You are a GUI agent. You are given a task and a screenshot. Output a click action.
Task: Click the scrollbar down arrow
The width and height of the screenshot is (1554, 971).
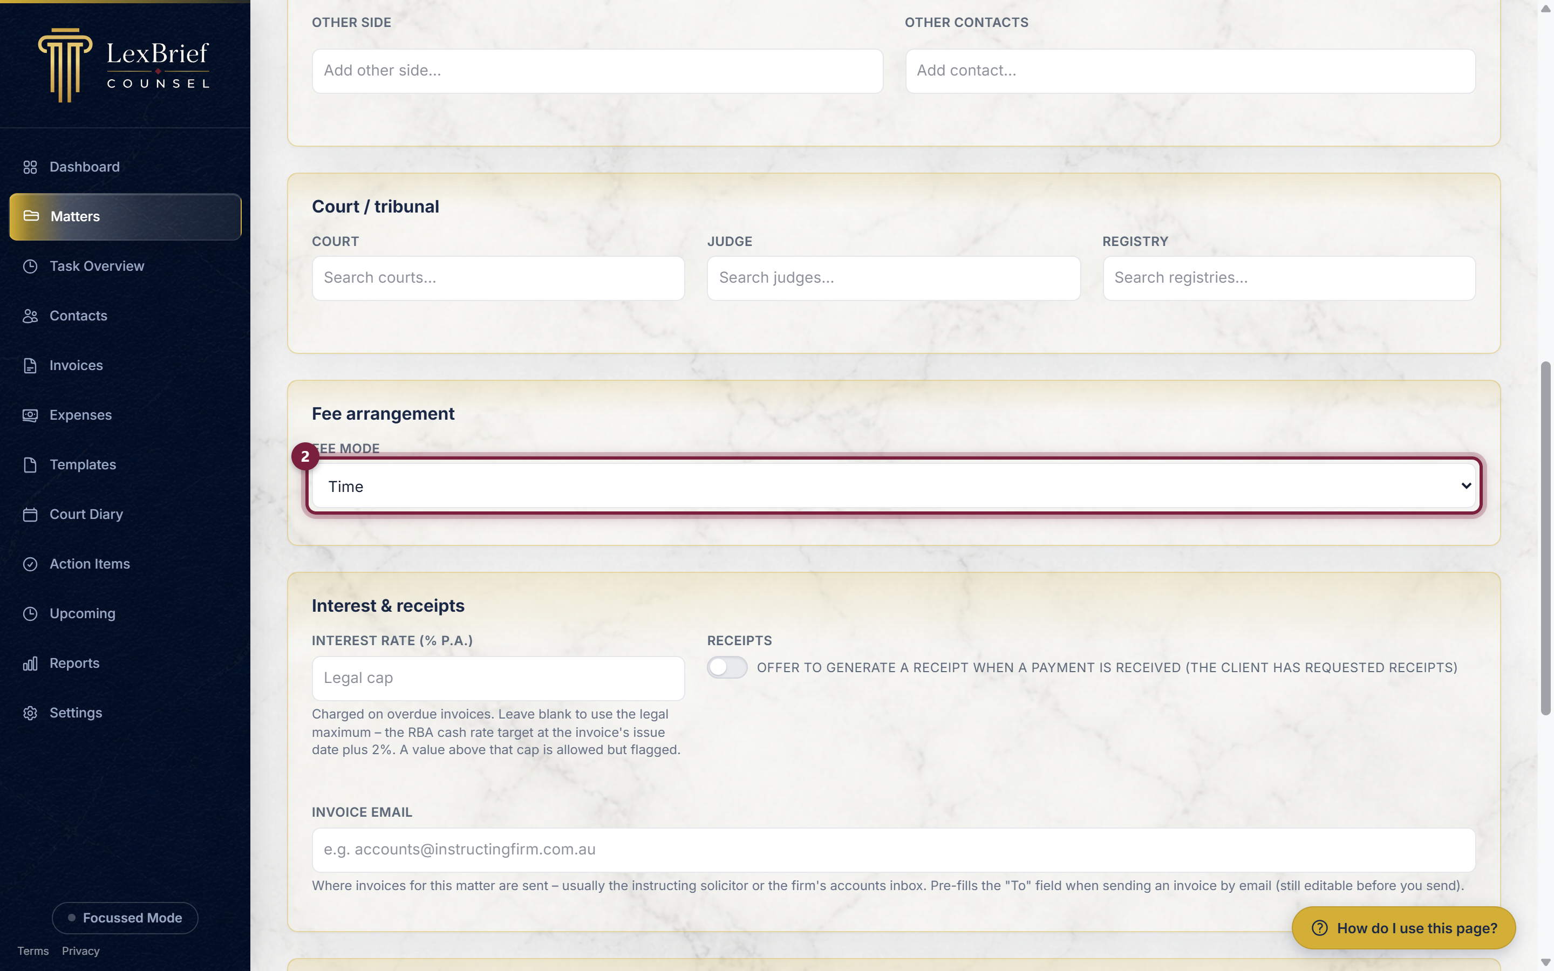pyautogui.click(x=1546, y=963)
